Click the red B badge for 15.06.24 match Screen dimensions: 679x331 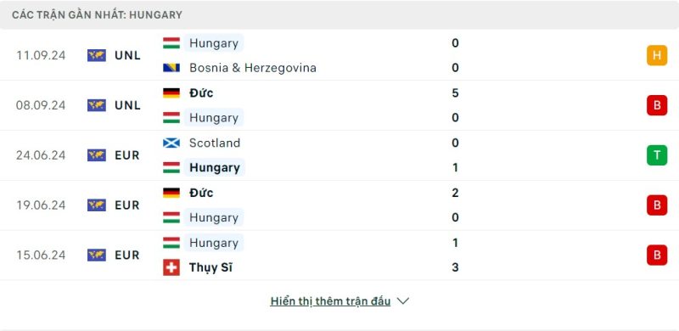click(657, 255)
